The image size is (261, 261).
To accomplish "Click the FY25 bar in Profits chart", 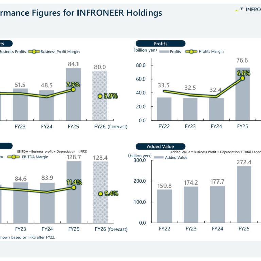I will [243, 94].
